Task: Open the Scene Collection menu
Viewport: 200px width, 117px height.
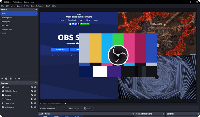Action: pos(37,6)
